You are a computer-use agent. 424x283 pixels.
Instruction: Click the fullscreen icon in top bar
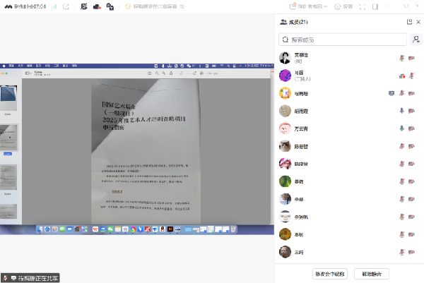363,7
